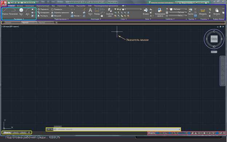Switch to the Параметризация ribbon tab

(x=43, y=6)
